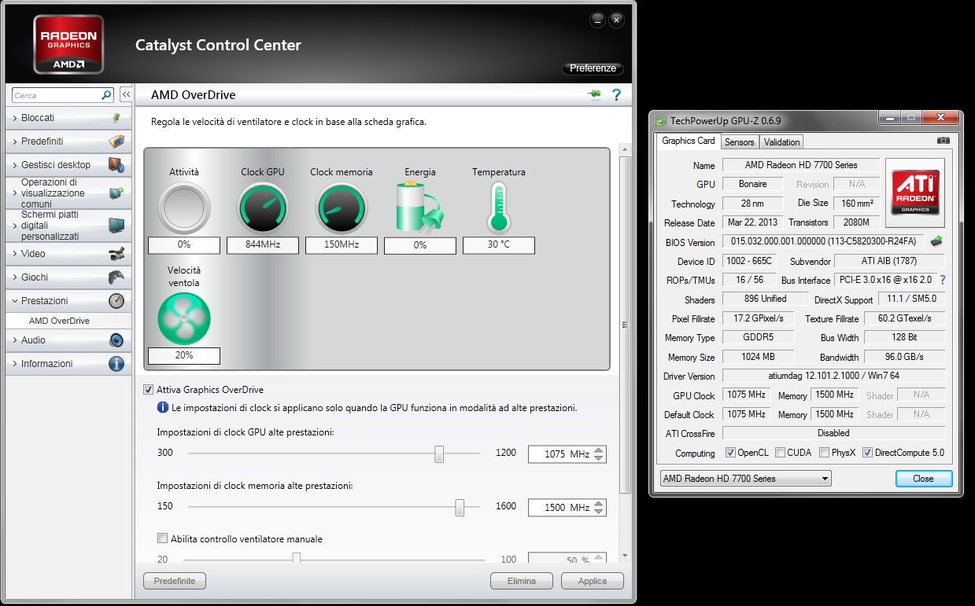The image size is (975, 606).
Task: Click the GPU-Z camera screenshot icon
Action: point(943,141)
